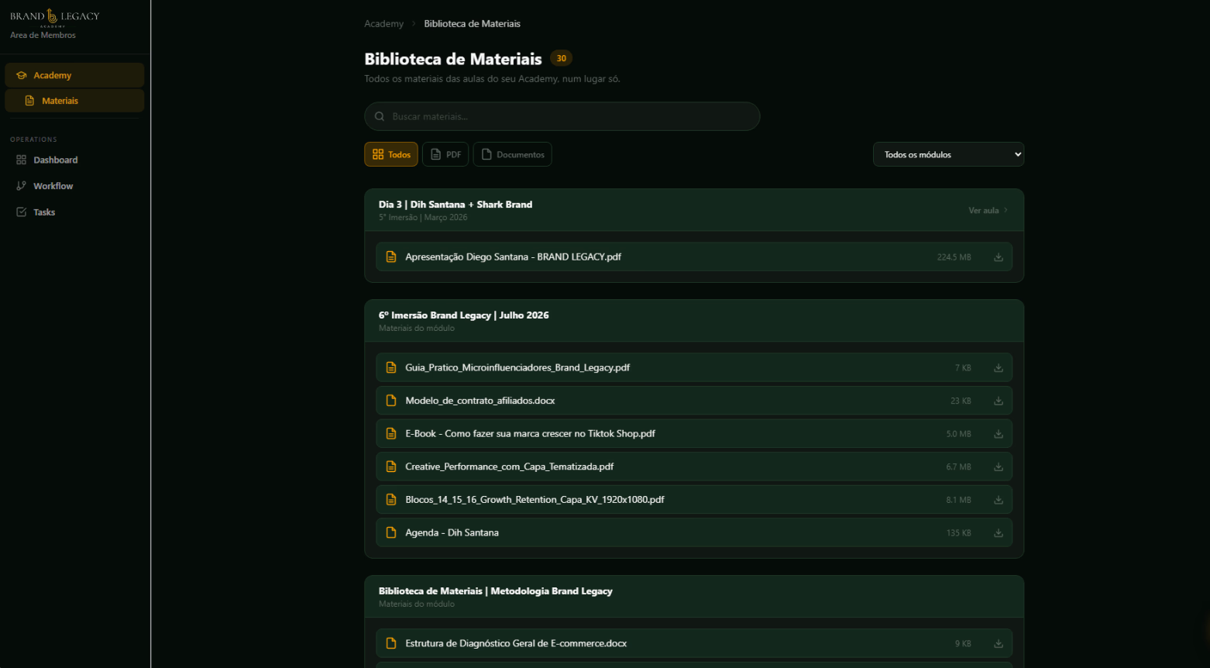Click file icon of Modelo_de_contrato_afiliados.docx
The image size is (1210, 668).
(x=391, y=401)
